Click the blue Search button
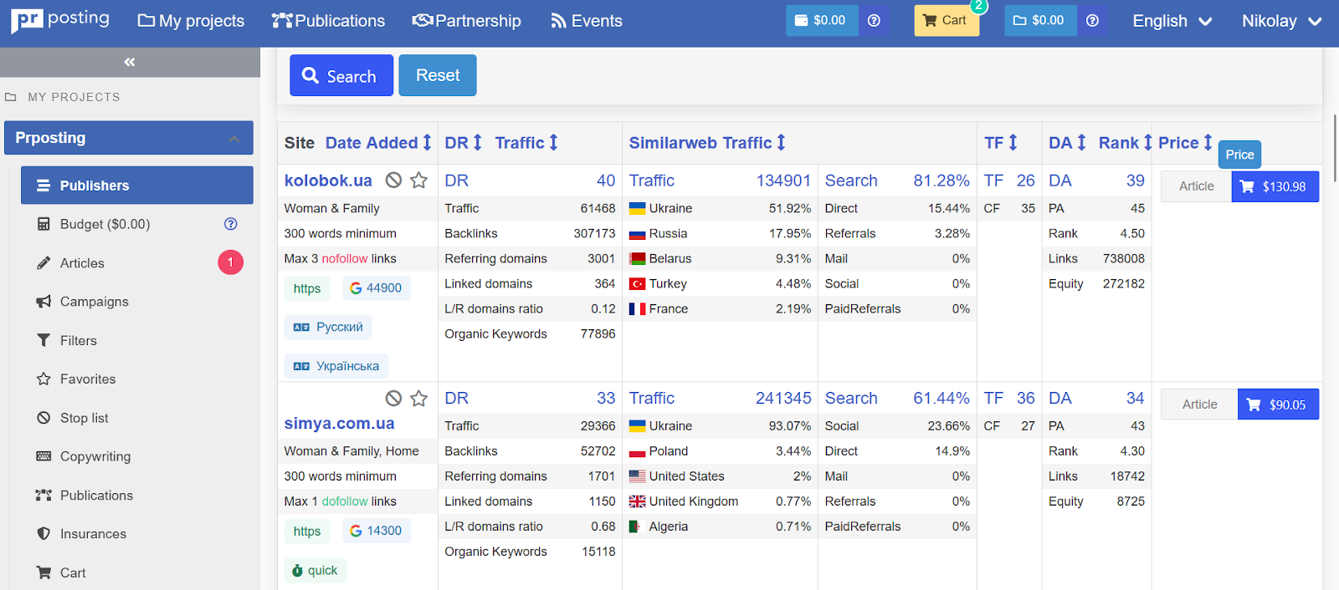 point(341,75)
